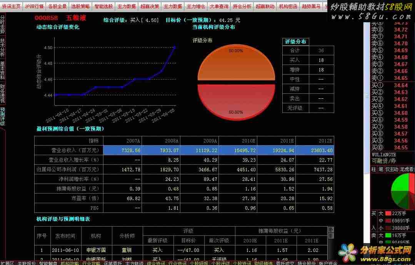Select the 趋势黑马 tab

311,7
